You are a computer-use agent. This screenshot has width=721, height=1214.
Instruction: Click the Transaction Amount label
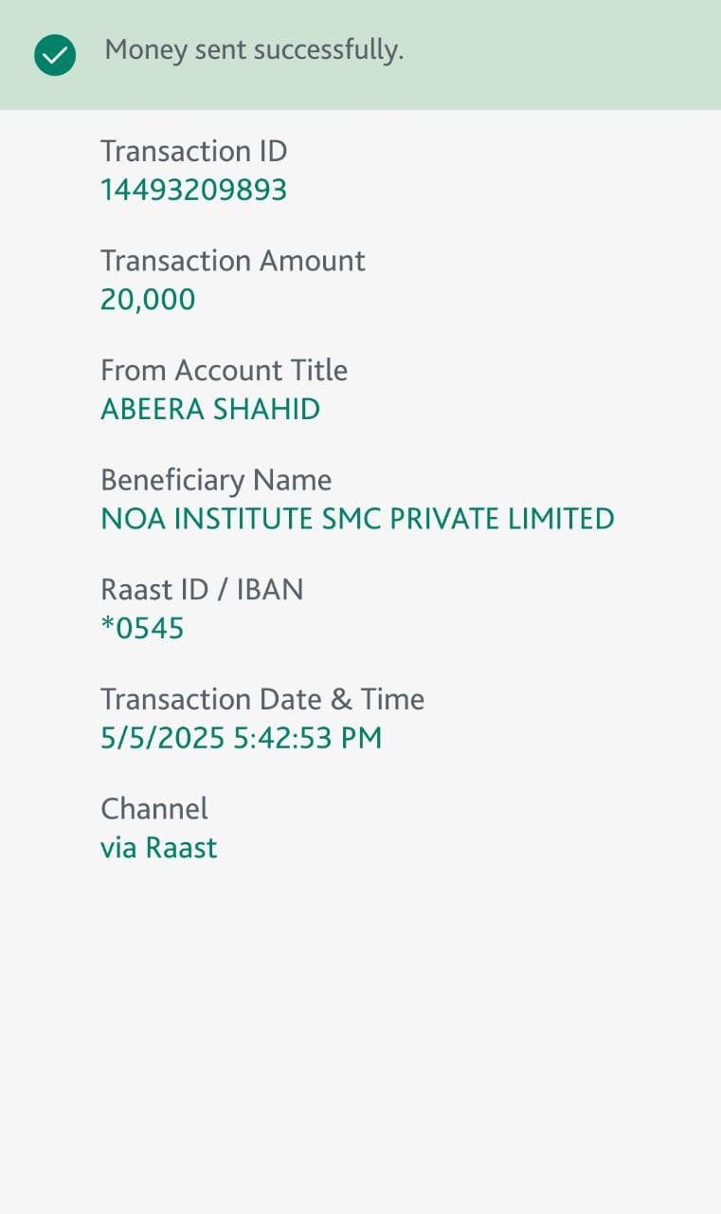(x=232, y=261)
